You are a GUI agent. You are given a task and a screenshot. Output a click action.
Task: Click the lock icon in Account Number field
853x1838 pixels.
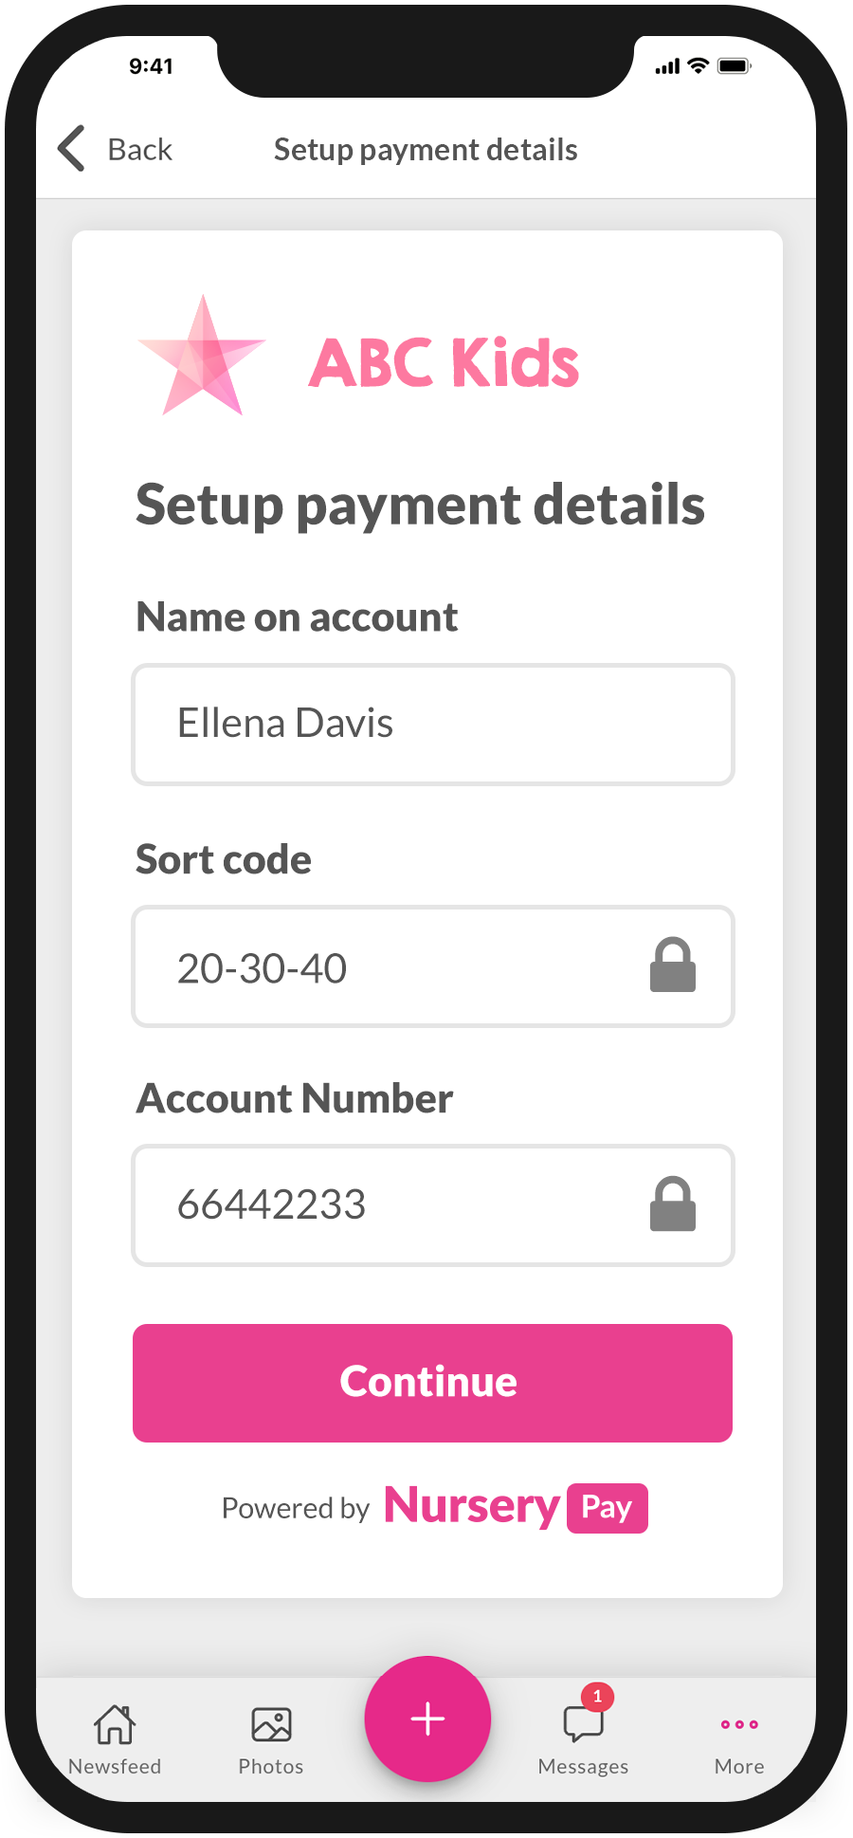pos(673,1204)
